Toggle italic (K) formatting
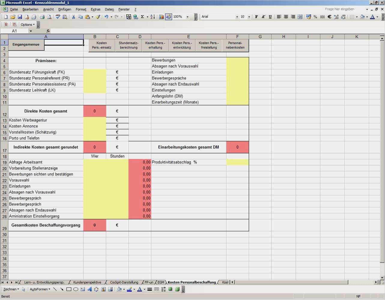This screenshot has height=300, width=385. [x=263, y=17]
